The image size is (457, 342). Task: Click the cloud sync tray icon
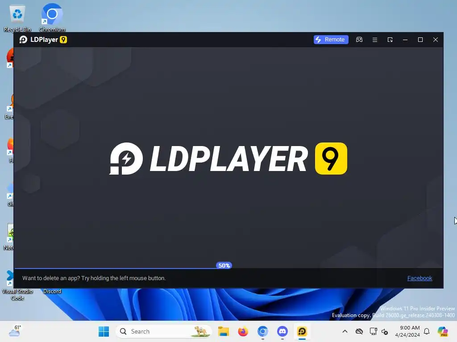359,331
